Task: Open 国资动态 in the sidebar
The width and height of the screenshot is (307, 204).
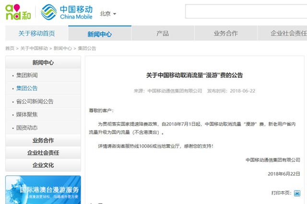Action: pos(27,128)
